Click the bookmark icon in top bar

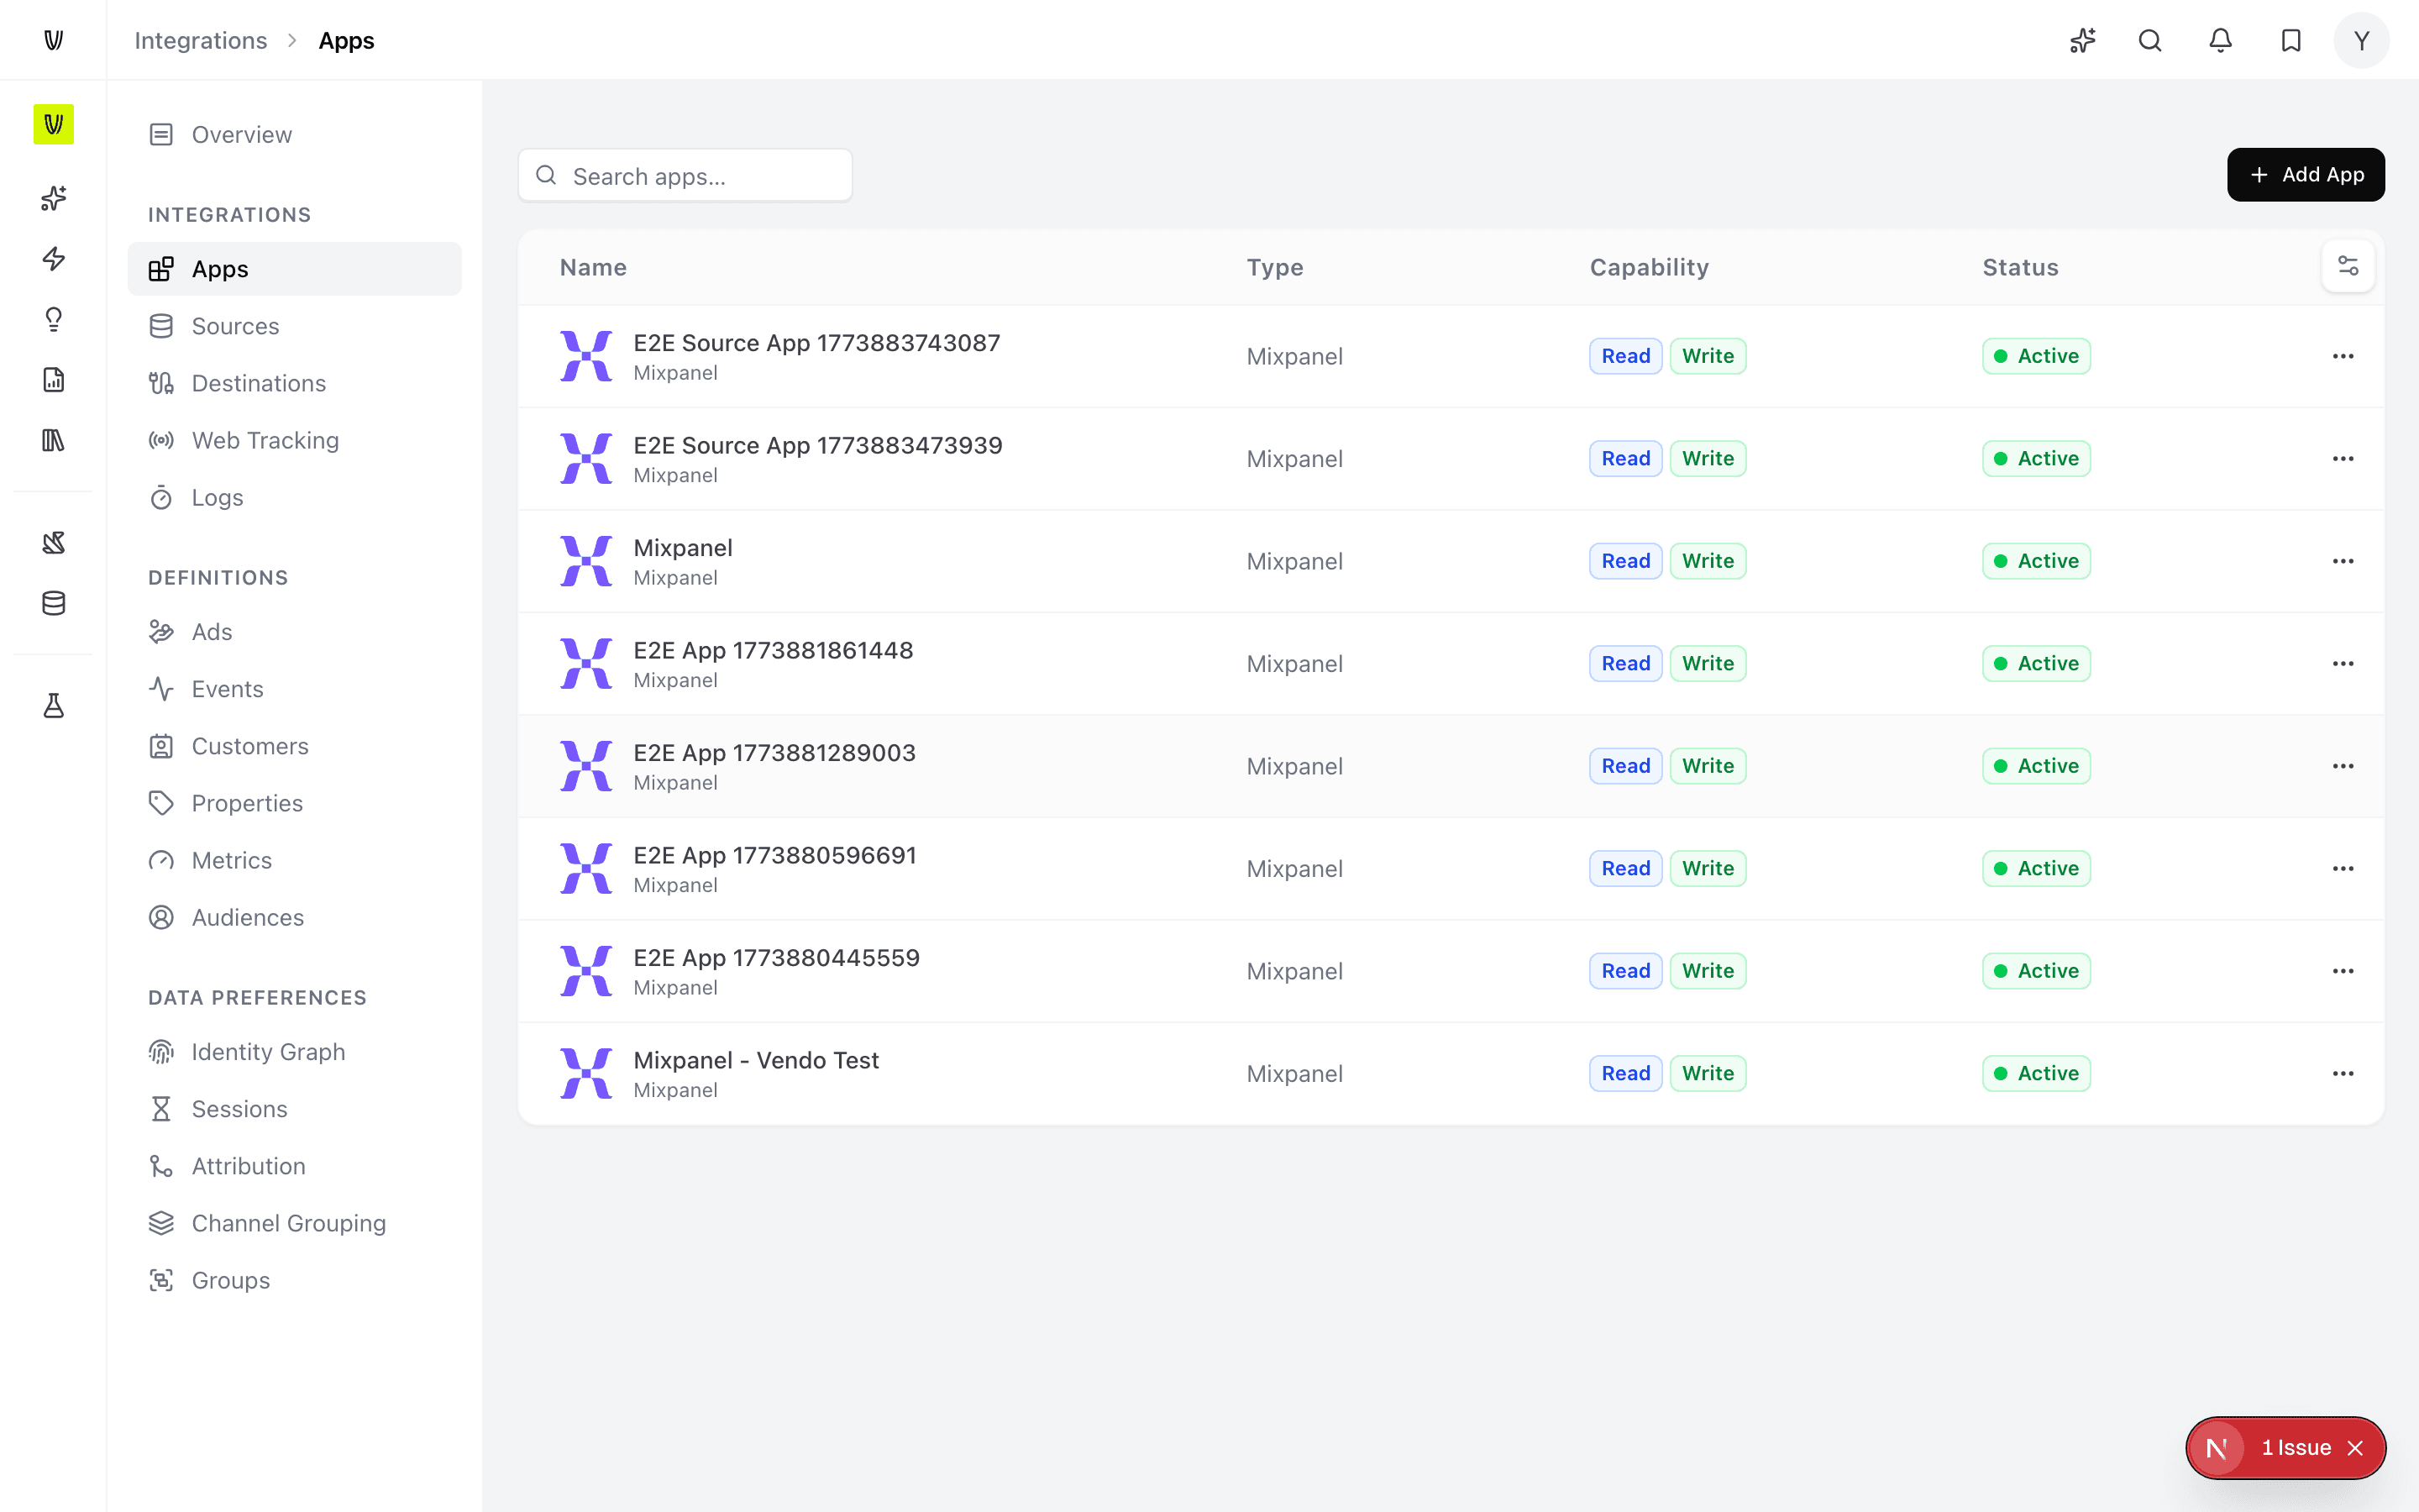coord(2291,40)
